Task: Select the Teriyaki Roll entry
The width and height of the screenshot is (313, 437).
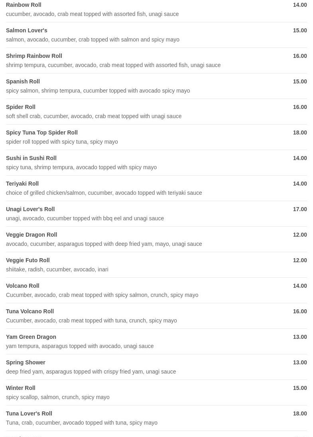Action: [156, 188]
